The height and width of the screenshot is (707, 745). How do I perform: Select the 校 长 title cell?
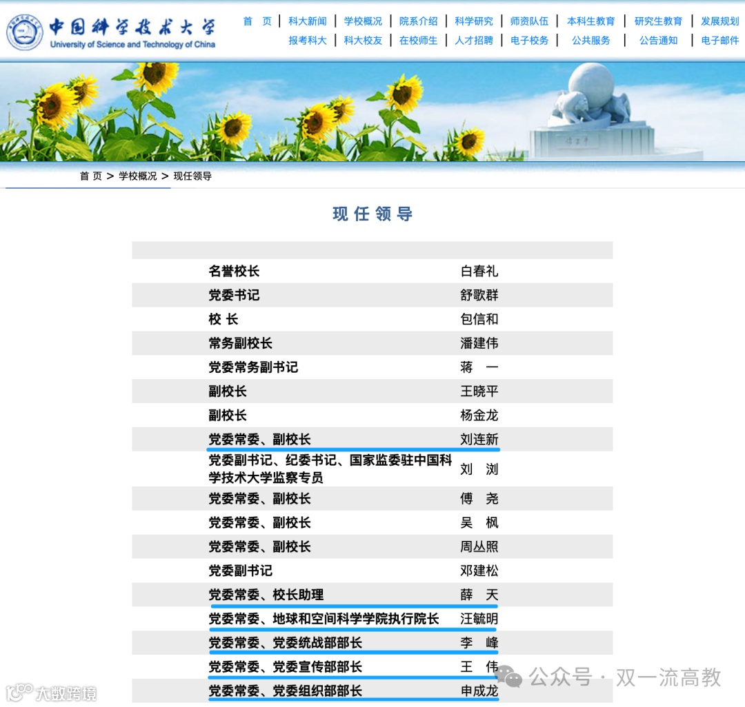coord(223,319)
